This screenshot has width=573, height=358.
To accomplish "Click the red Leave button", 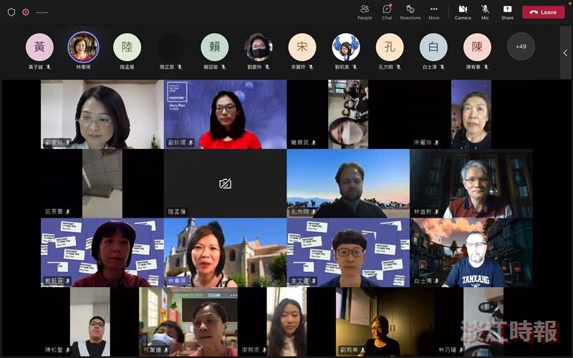I will pos(544,12).
